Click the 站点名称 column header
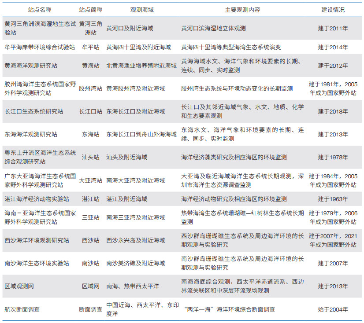The height and width of the screenshot is (323, 364). click(40, 10)
